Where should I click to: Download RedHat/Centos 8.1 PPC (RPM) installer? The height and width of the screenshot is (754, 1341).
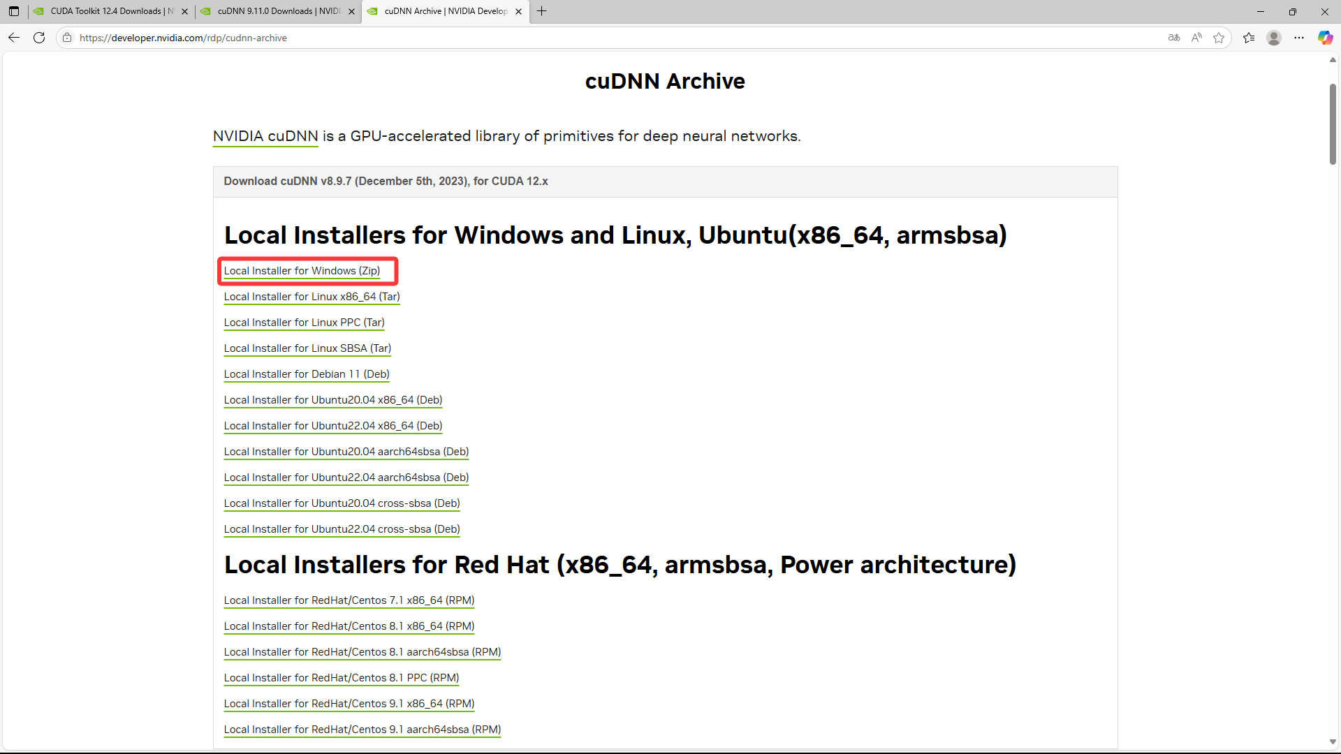coord(342,678)
